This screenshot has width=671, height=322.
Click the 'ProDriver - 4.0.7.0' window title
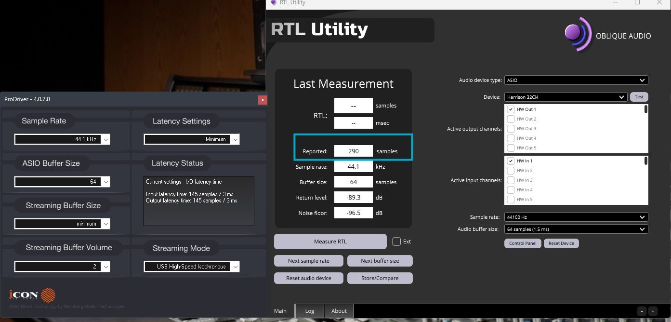tap(27, 99)
